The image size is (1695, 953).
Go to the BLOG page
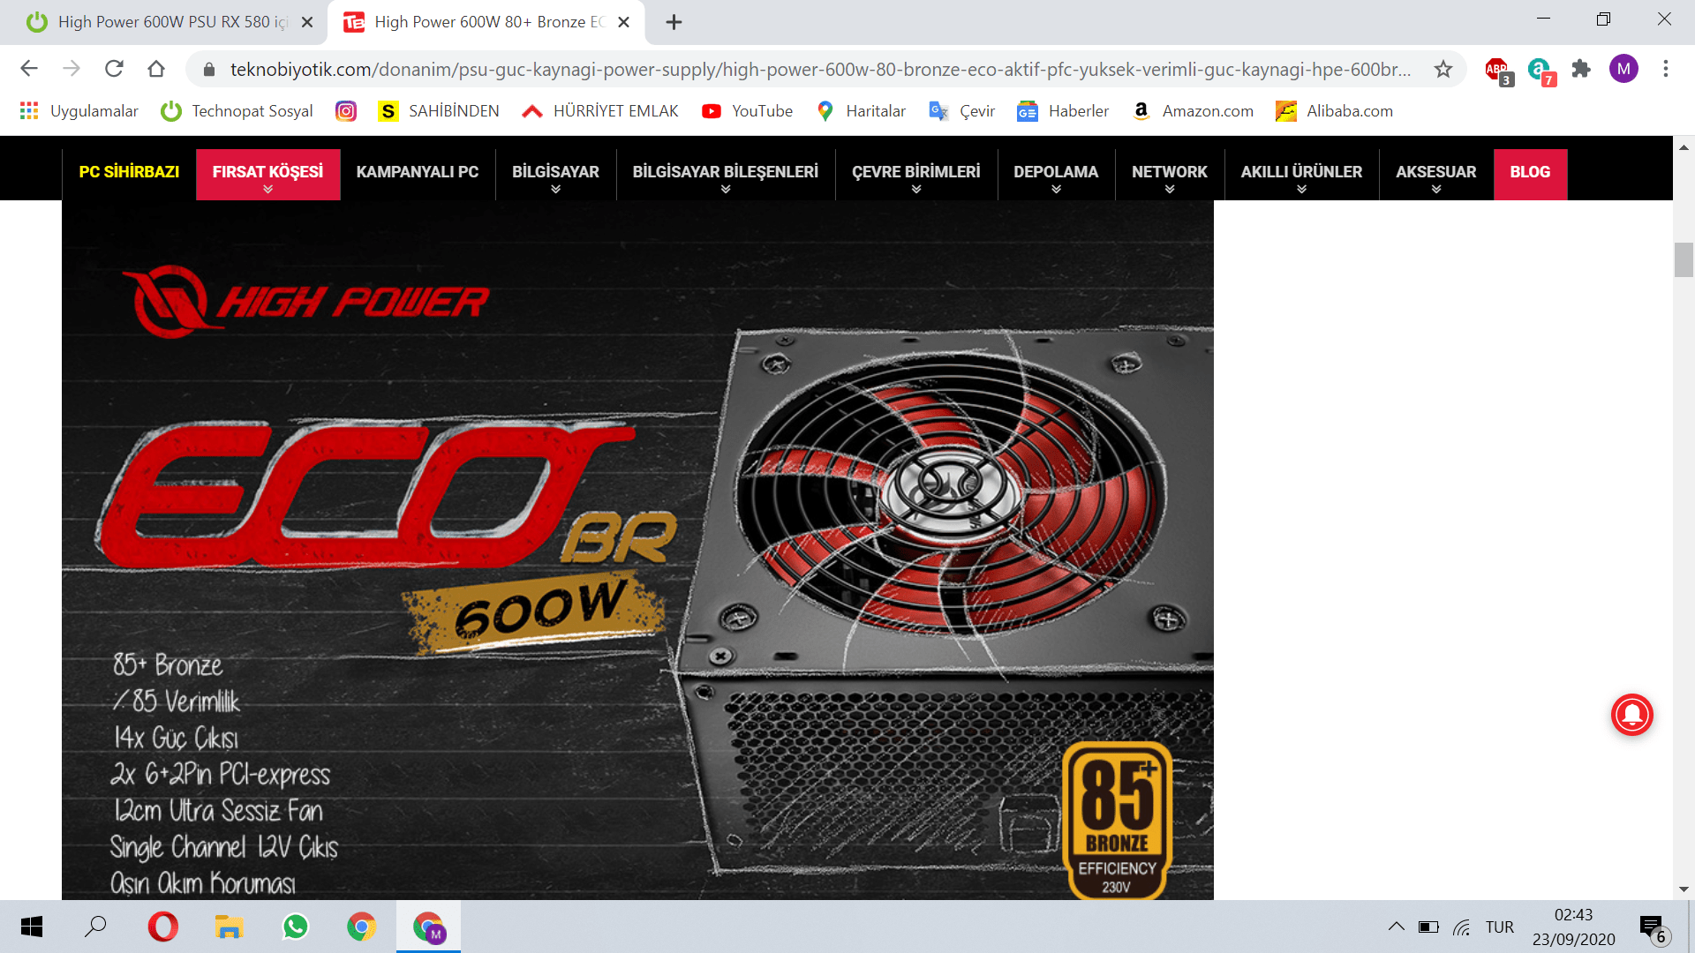click(1530, 172)
